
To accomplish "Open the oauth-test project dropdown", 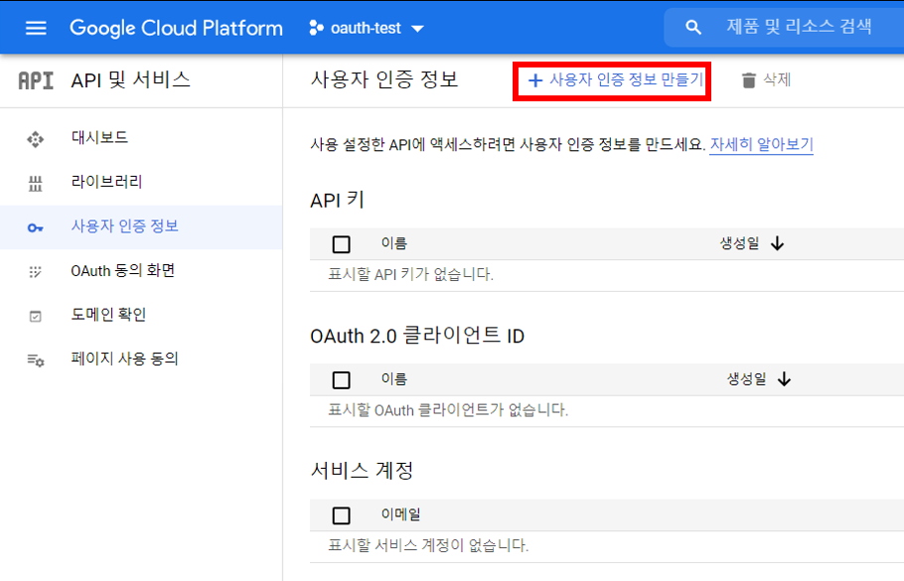I will [367, 28].
